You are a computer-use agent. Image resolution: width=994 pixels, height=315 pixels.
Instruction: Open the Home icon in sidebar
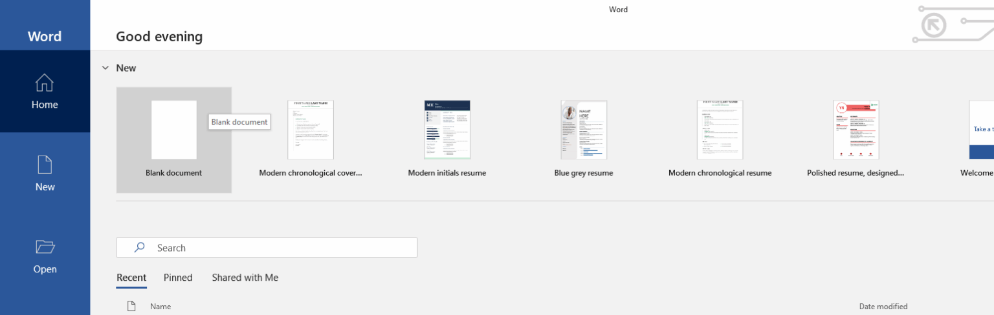tap(45, 83)
